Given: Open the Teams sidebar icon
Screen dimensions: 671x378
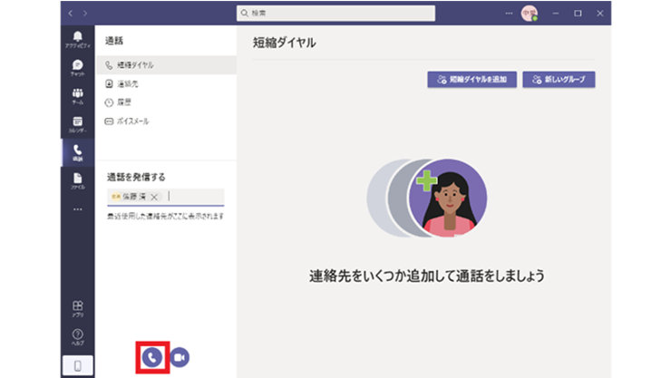Looking at the screenshot, I should (x=77, y=96).
